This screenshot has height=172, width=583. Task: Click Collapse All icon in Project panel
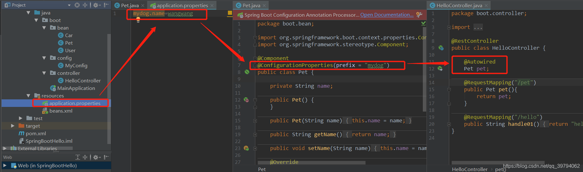[x=85, y=5]
